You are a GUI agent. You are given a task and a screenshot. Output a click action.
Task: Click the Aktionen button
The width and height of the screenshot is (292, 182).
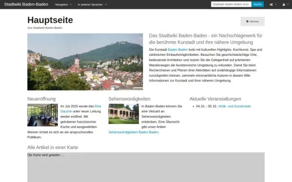tap(253, 21)
